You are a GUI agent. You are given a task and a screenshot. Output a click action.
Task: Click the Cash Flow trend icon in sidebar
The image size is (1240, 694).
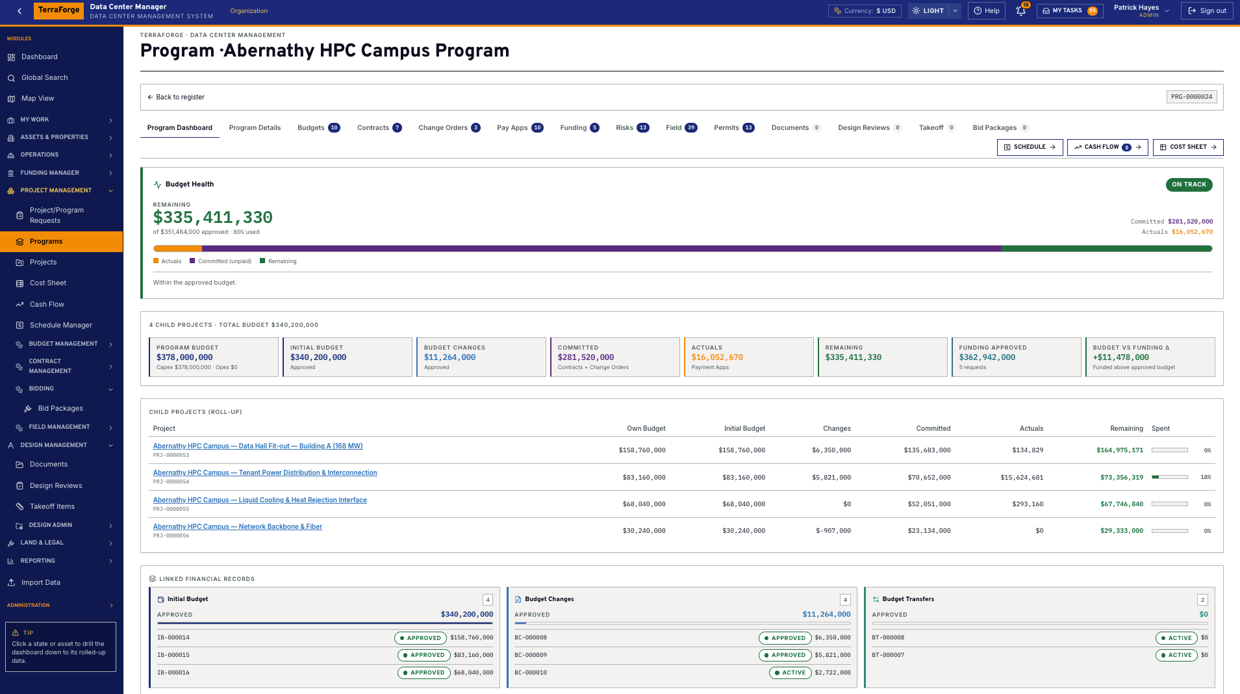(x=19, y=304)
